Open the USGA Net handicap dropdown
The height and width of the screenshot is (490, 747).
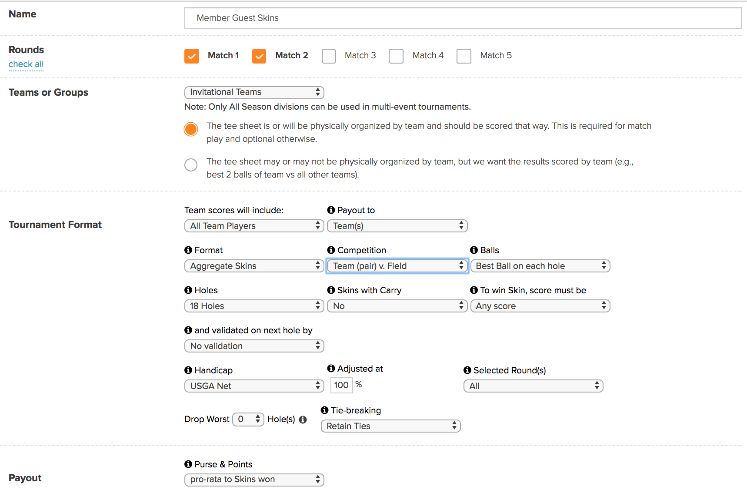coord(254,386)
